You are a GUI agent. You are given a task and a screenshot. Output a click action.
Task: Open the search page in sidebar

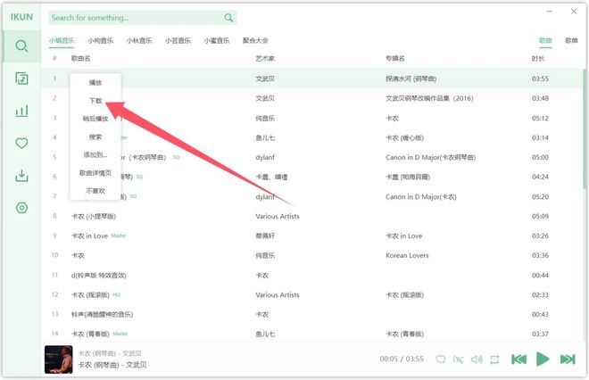(x=21, y=46)
